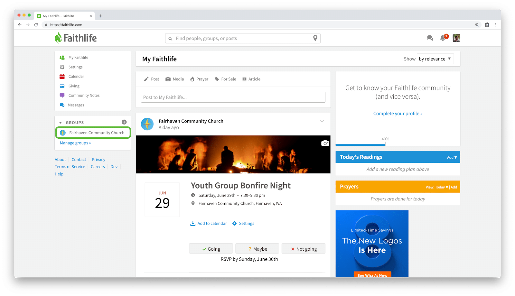The width and height of the screenshot is (515, 296).
Task: Open the About footer link
Action: (60, 160)
